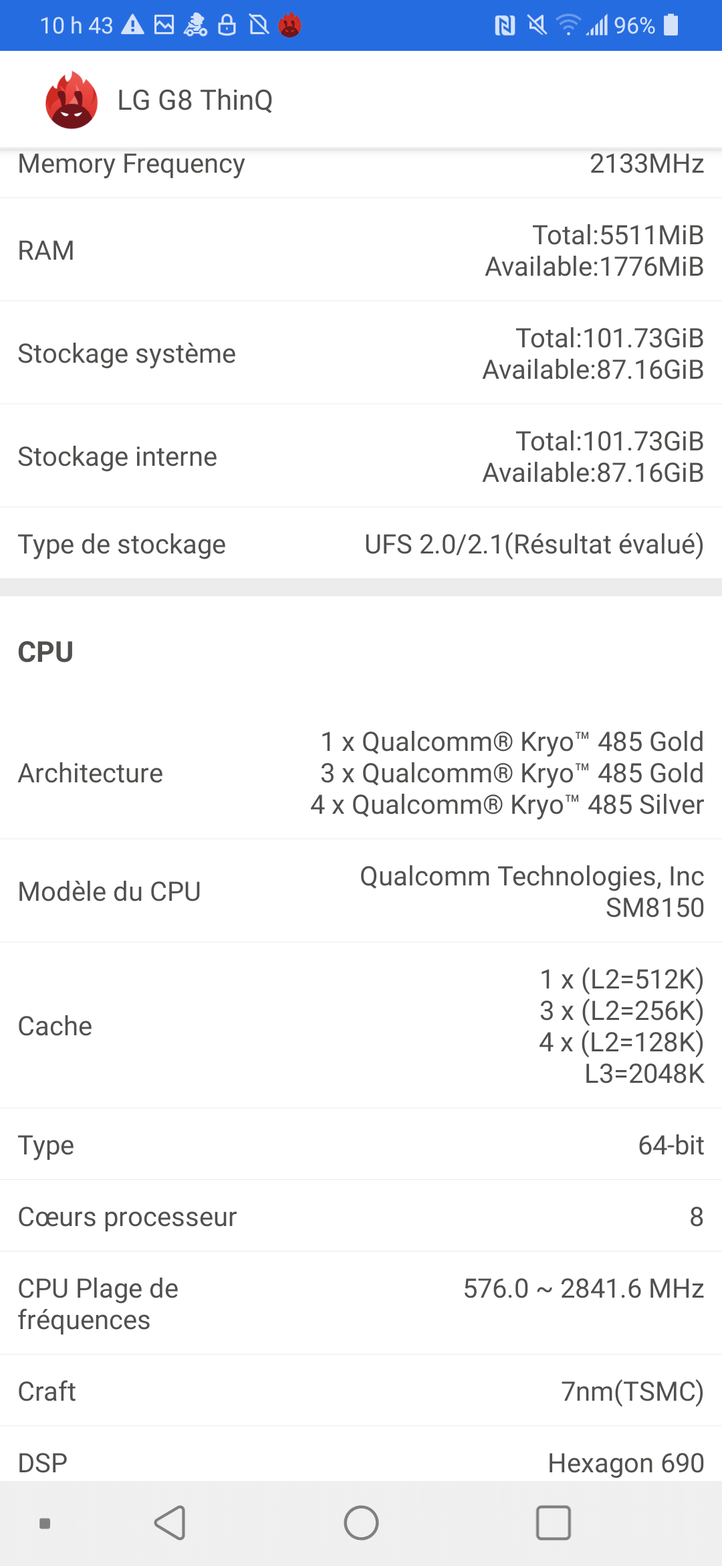The height and width of the screenshot is (1566, 722).
Task: Tap the NFC icon in status bar
Action: [x=505, y=25]
